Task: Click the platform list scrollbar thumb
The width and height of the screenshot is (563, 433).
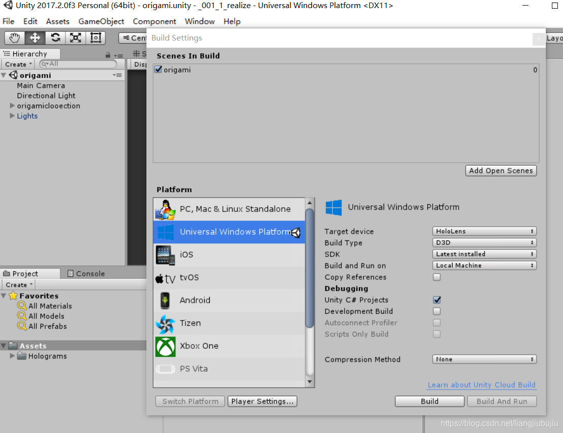Action: point(310,268)
